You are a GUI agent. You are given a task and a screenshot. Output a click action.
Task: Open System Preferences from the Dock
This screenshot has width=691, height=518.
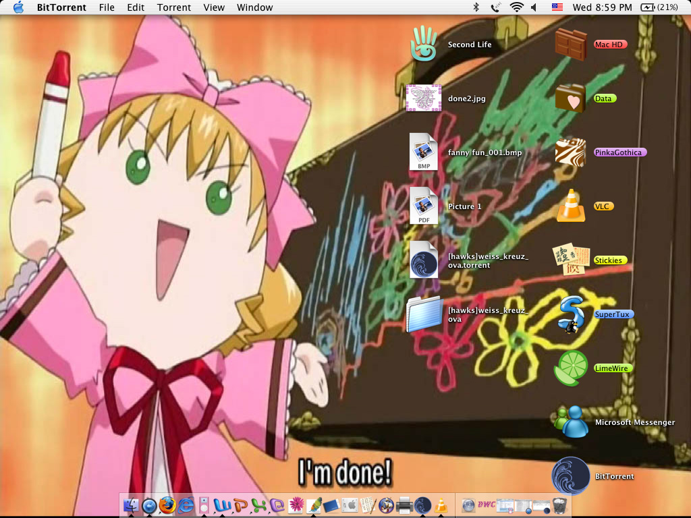click(x=350, y=505)
